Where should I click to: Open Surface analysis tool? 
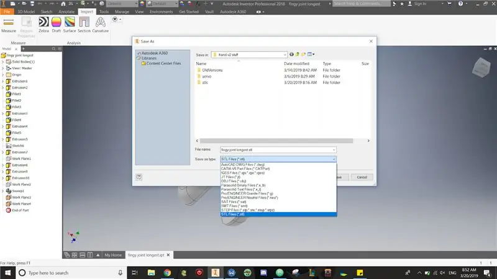(70, 22)
